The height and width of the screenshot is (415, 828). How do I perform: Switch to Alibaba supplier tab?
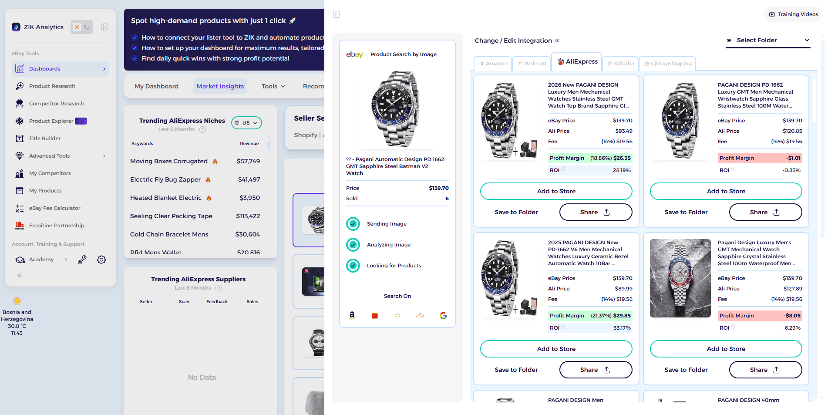(621, 64)
